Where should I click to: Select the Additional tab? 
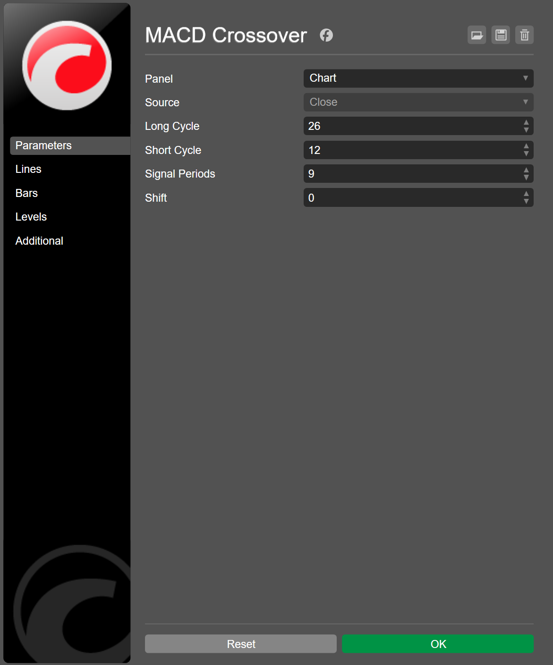tap(39, 241)
